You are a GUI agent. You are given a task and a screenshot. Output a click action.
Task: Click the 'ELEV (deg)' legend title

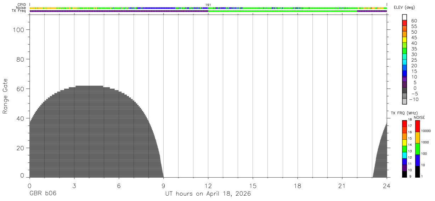point(405,7)
